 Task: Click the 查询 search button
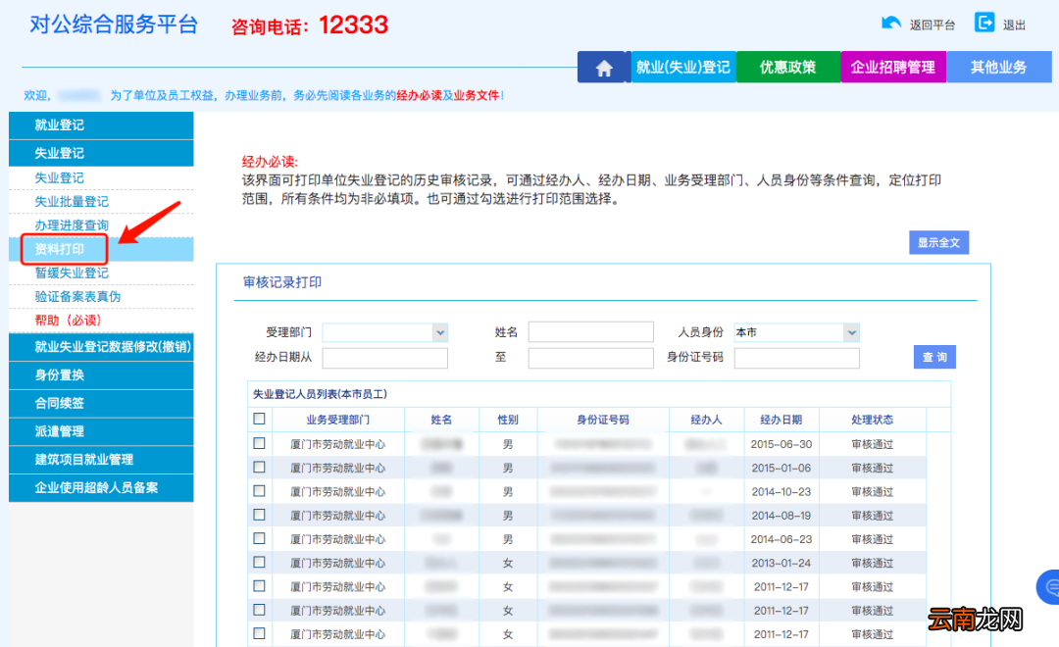click(x=934, y=357)
